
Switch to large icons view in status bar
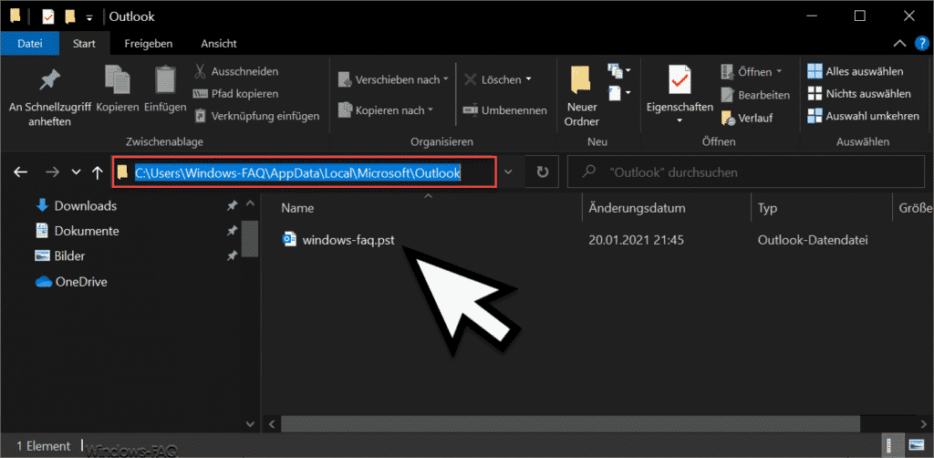pos(916,445)
